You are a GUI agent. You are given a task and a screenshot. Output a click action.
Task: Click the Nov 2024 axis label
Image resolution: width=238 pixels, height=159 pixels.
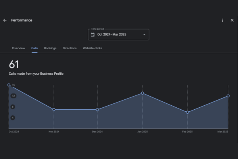[54, 132]
